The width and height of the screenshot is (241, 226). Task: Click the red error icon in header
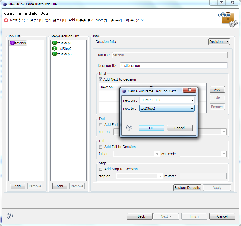point(6,20)
